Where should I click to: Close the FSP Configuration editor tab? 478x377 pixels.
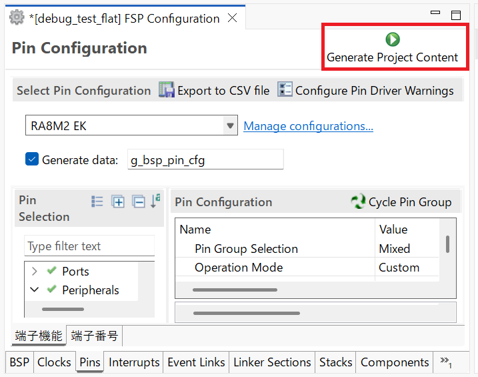232,18
